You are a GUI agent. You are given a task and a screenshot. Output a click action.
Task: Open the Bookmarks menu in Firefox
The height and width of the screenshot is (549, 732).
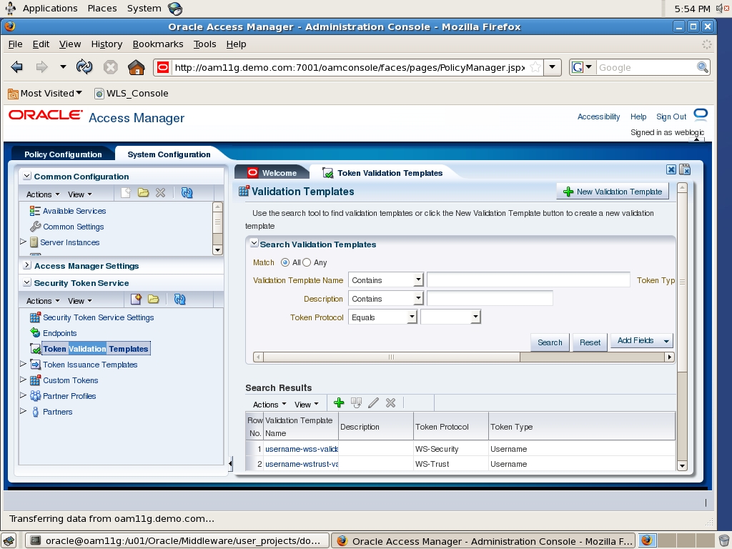point(158,44)
